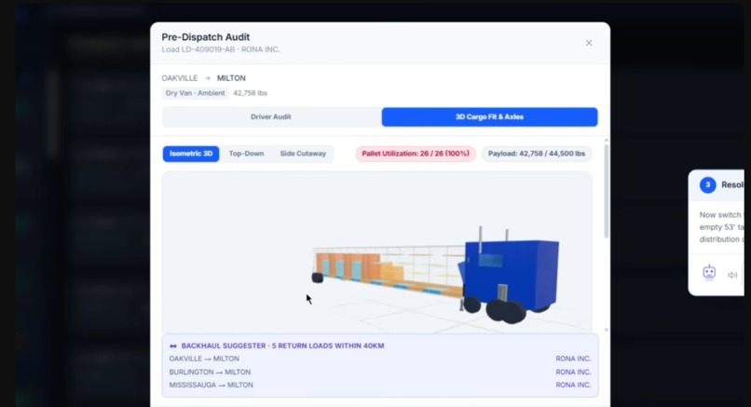
Task: Click the dialog's vertical scrollbar thumb
Action: [606, 192]
